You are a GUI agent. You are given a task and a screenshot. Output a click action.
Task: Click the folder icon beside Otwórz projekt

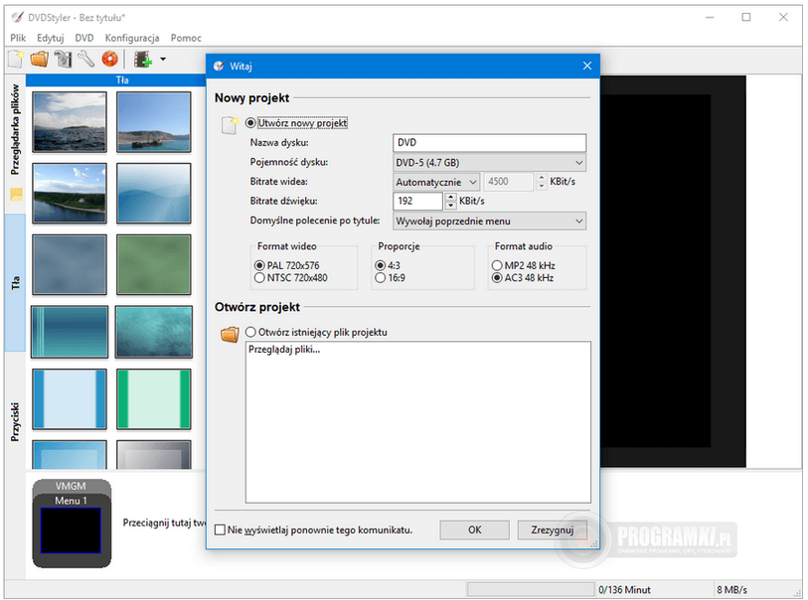pyautogui.click(x=230, y=334)
